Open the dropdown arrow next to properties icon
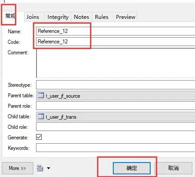This screenshot has height=177, width=195. point(48,168)
